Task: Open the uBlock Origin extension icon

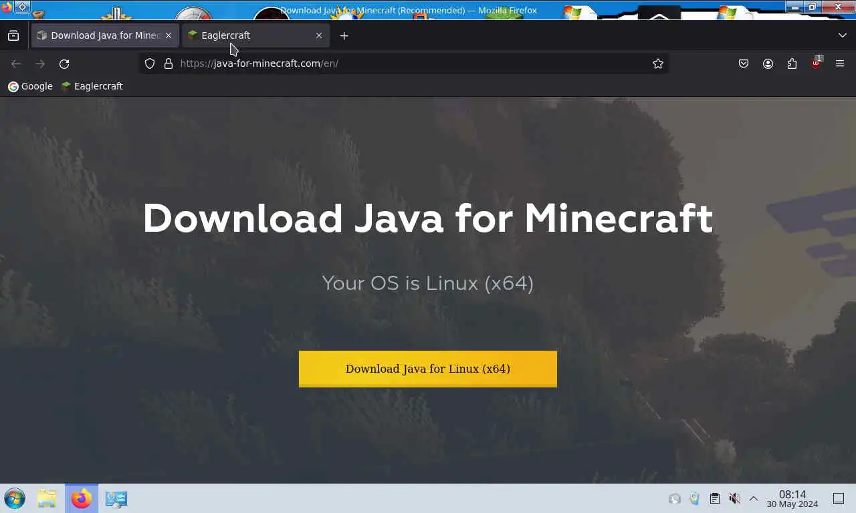Action: [816, 63]
